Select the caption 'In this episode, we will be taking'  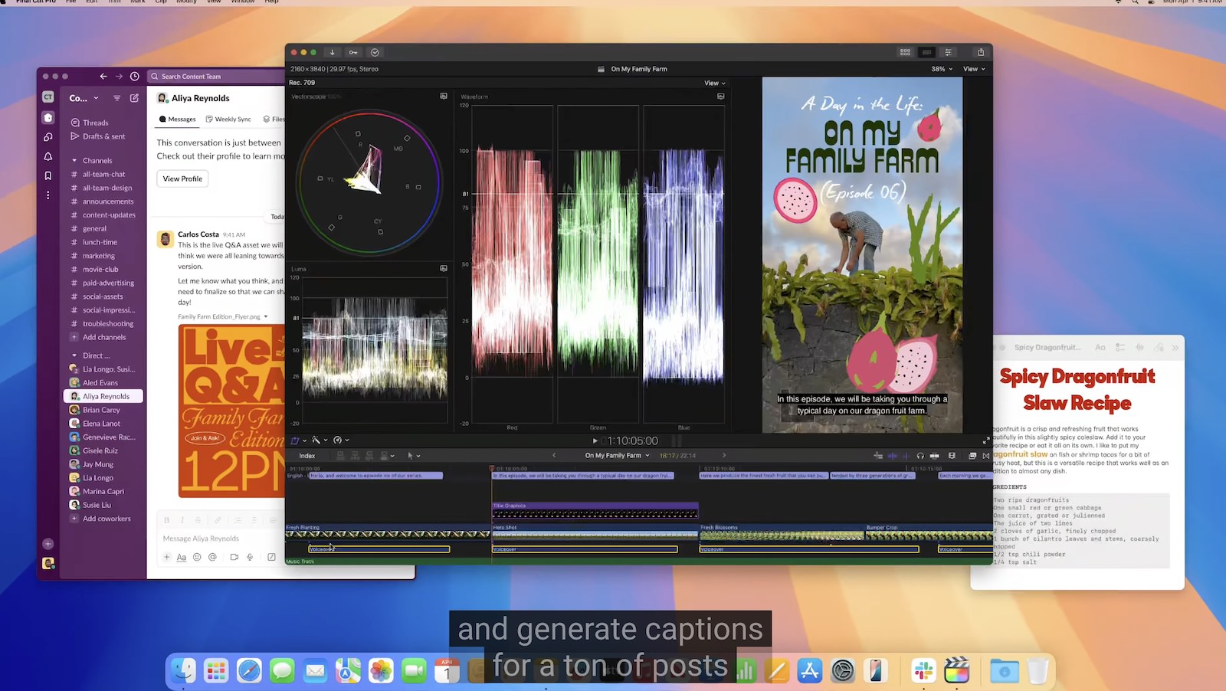tap(583, 476)
